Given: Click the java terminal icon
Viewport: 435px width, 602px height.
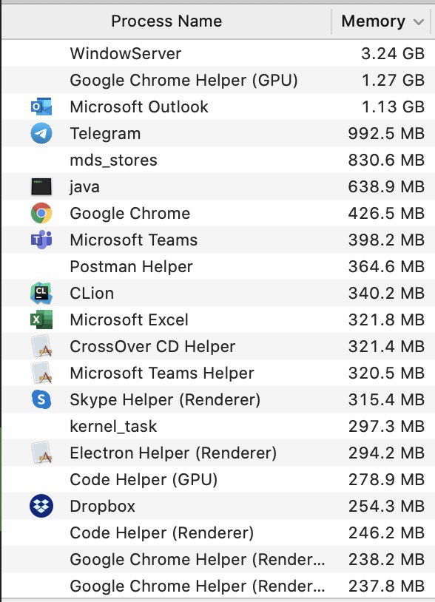Looking at the screenshot, I should pyautogui.click(x=41, y=186).
